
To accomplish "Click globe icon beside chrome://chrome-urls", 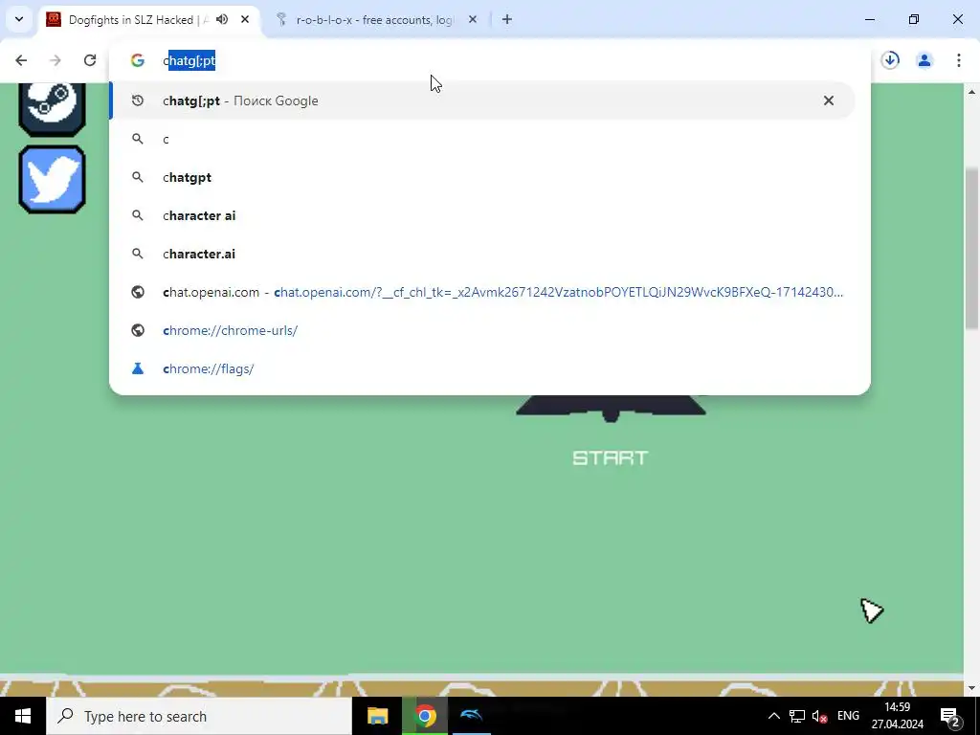I will pyautogui.click(x=138, y=330).
